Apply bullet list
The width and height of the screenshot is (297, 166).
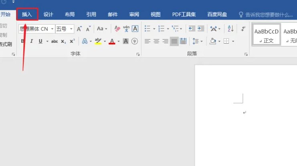pos(147,29)
